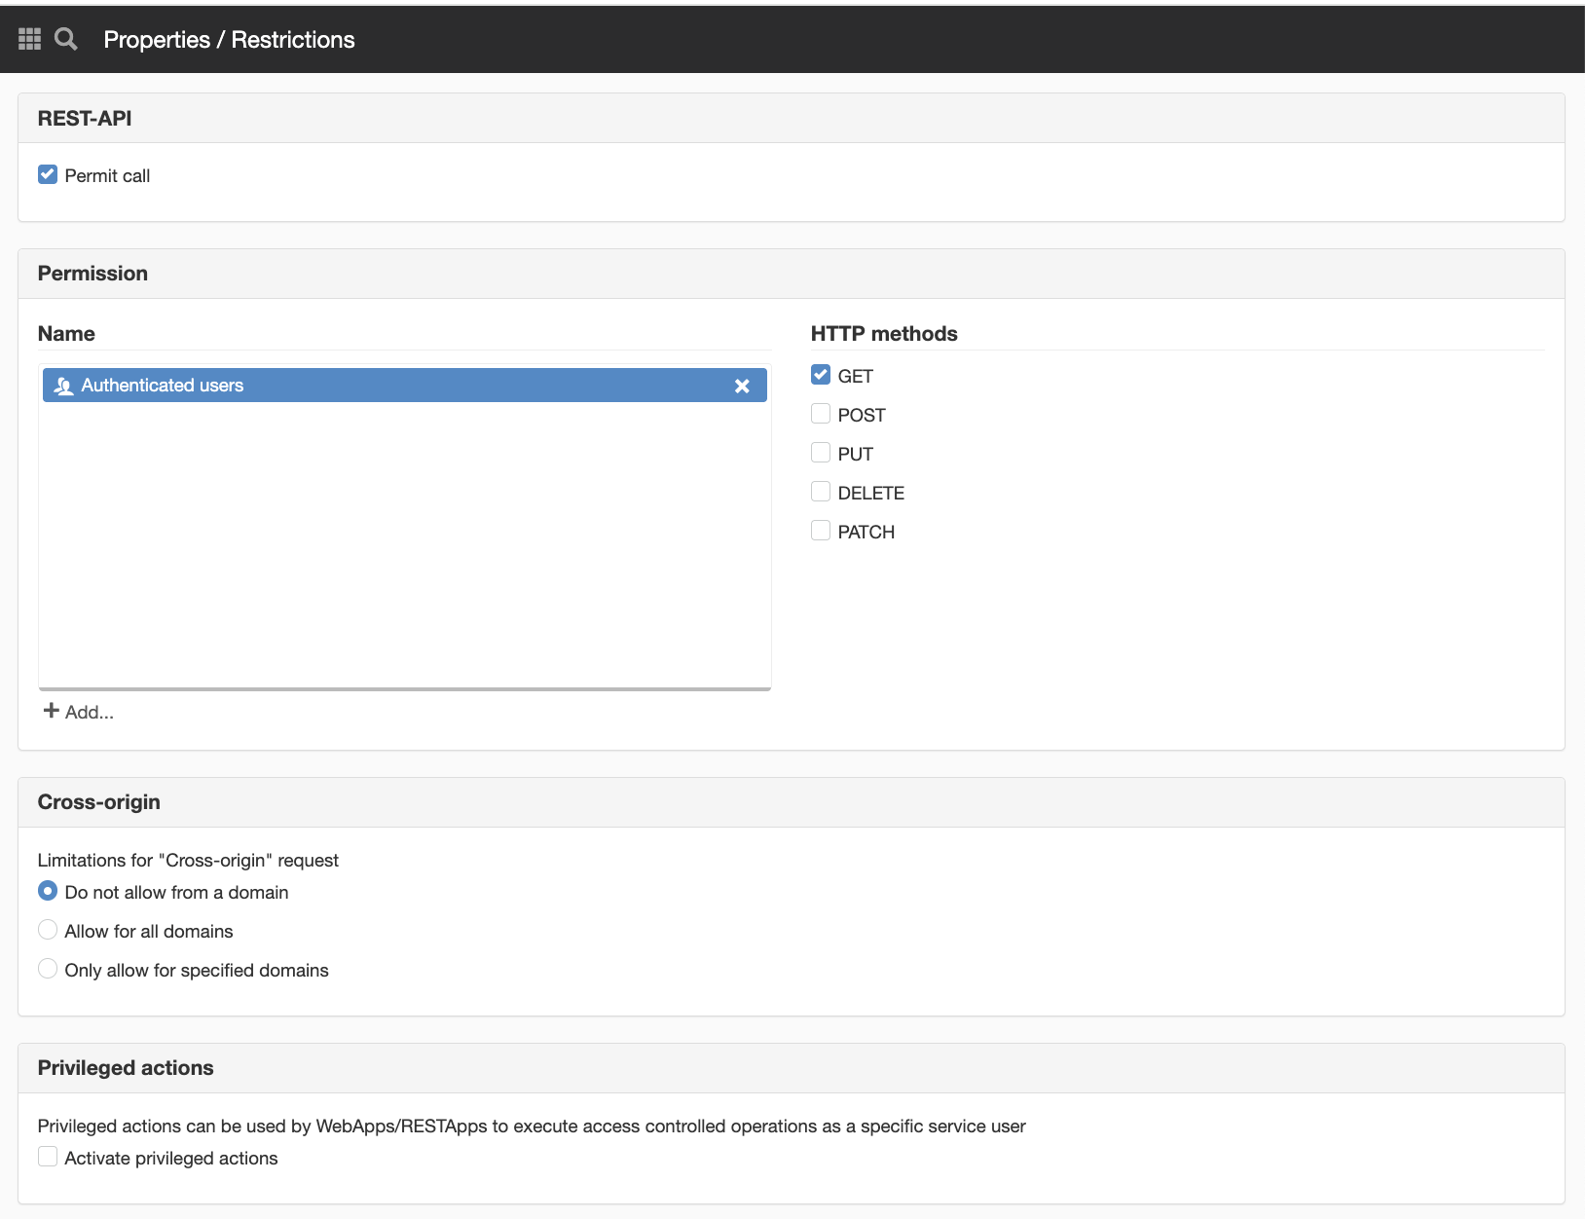Click empty area of permission name list
1585x1219 pixels.
(x=405, y=545)
